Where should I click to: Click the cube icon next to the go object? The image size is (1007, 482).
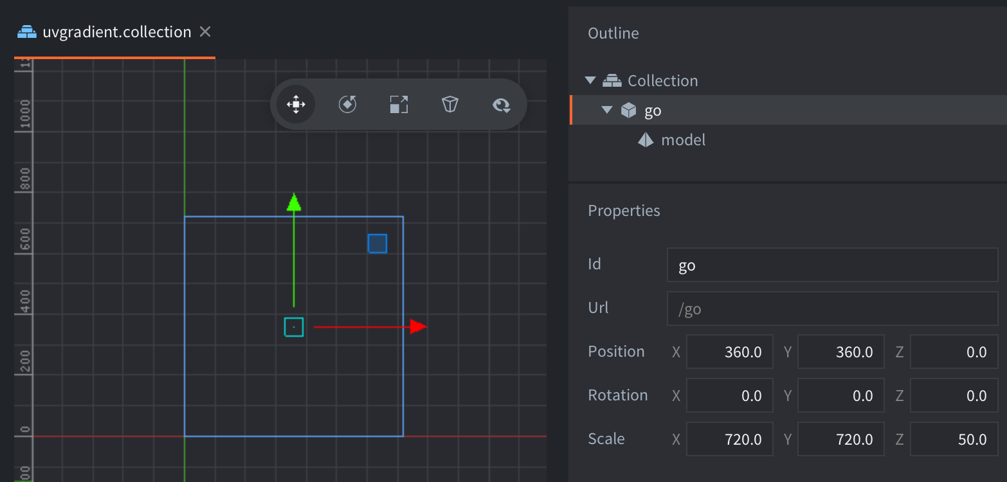click(x=627, y=110)
